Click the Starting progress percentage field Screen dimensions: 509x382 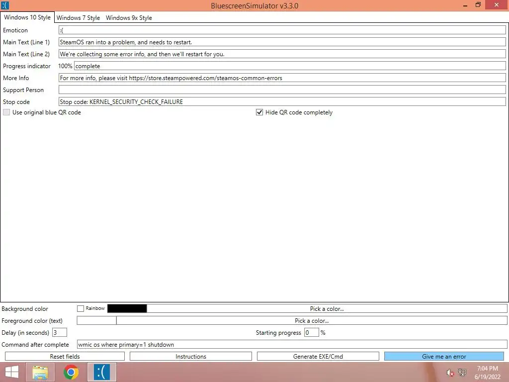[x=311, y=333]
